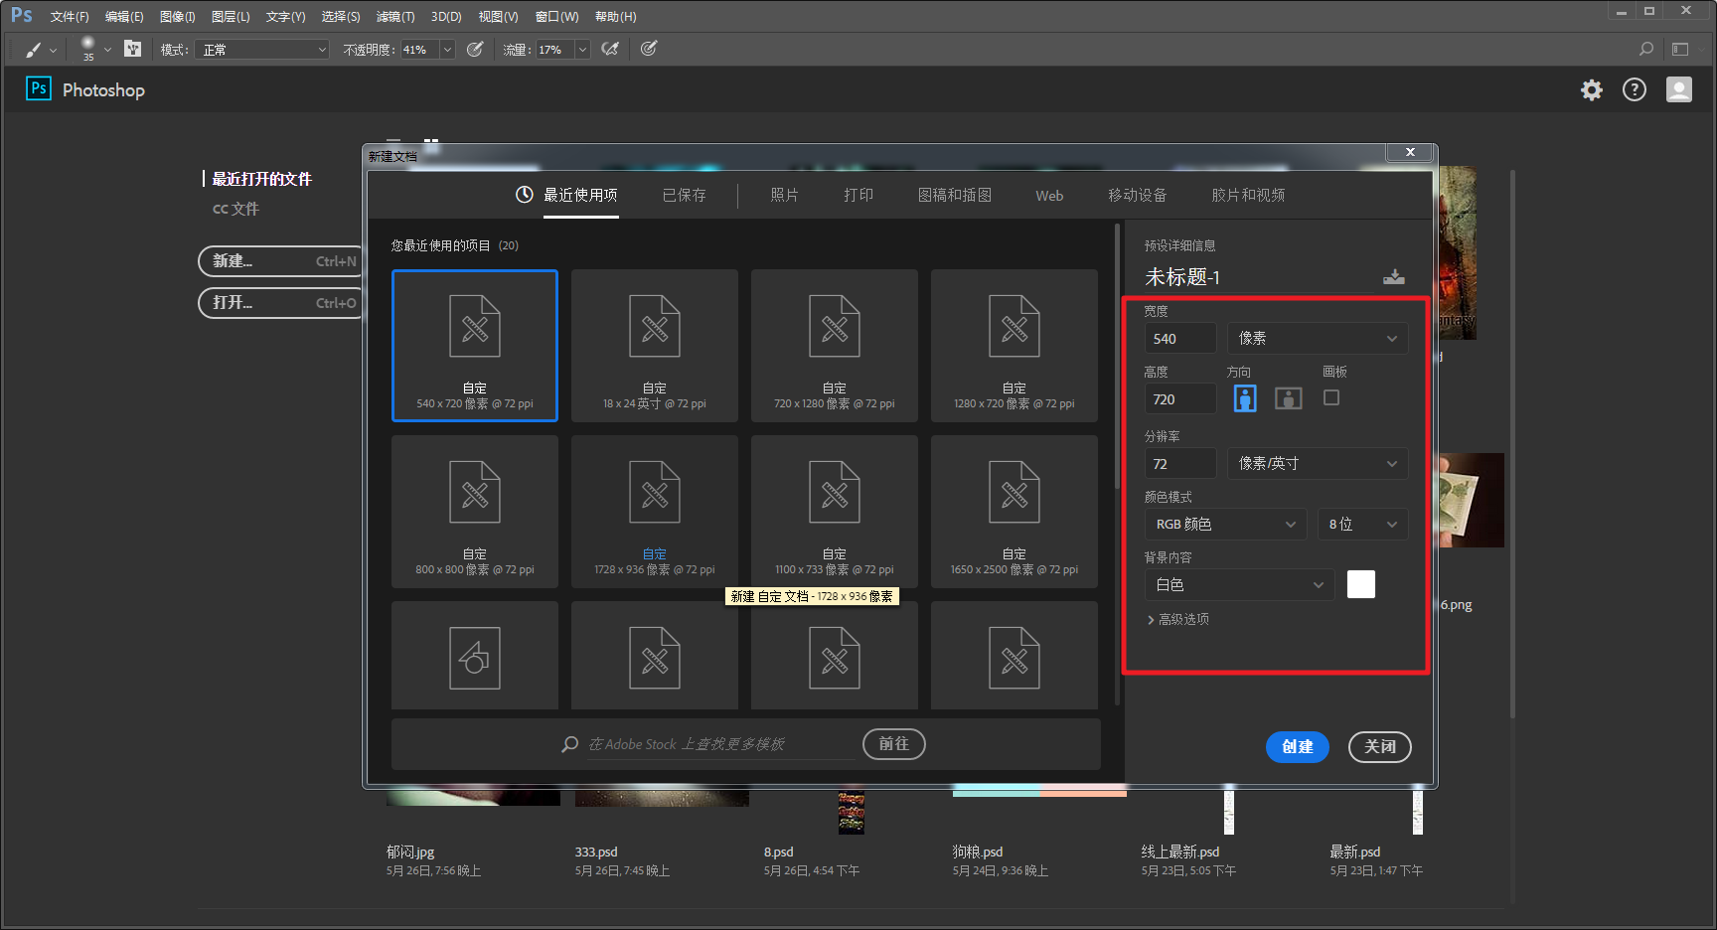1717x930 pixels.
Task: Open the 滤镜(T) menu
Action: pyautogui.click(x=395, y=17)
